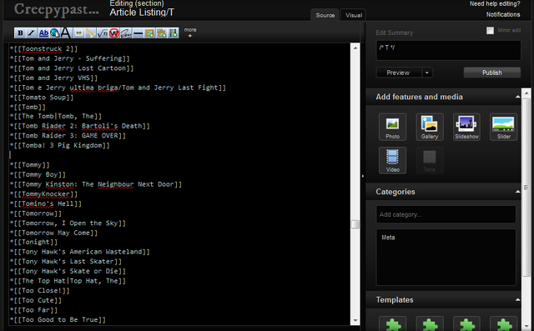Insert horizontal line icon

tap(138, 33)
